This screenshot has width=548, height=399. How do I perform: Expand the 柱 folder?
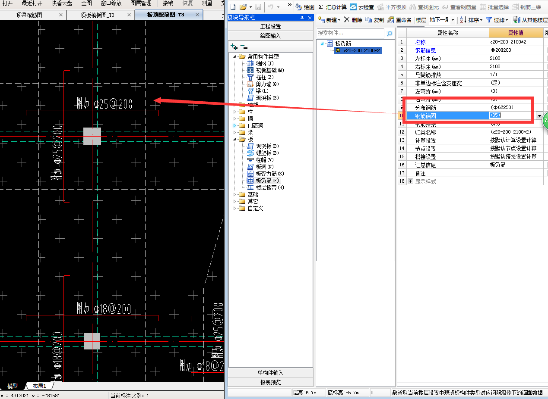[235, 112]
